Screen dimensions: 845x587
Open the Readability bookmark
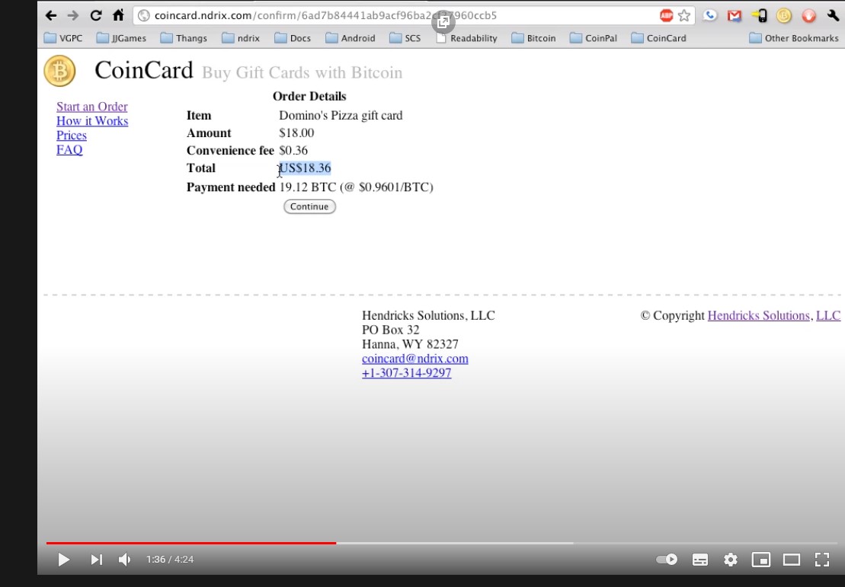466,38
